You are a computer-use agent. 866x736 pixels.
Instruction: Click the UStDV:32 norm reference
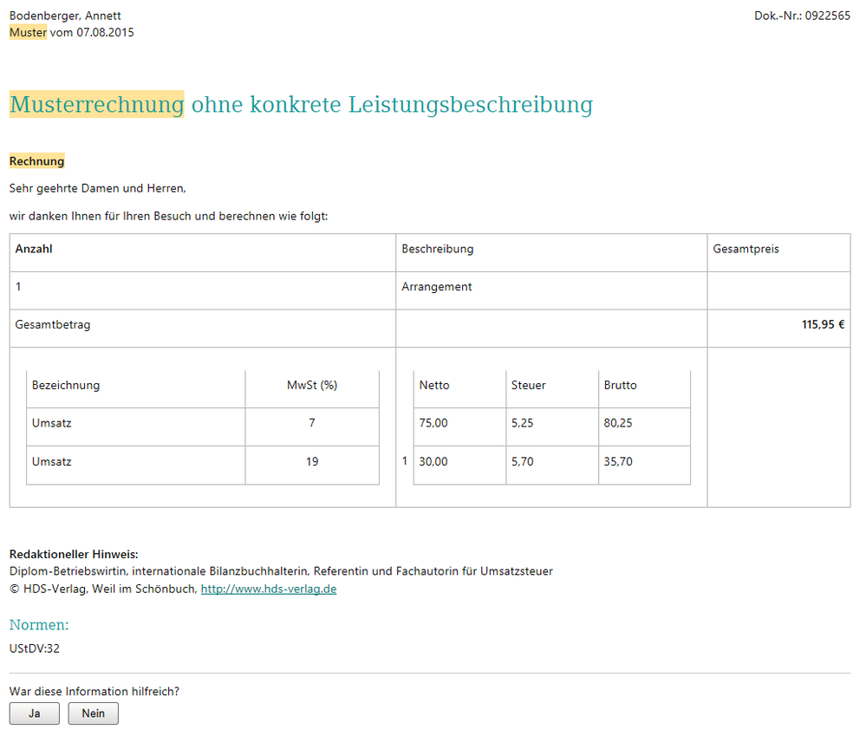point(35,648)
